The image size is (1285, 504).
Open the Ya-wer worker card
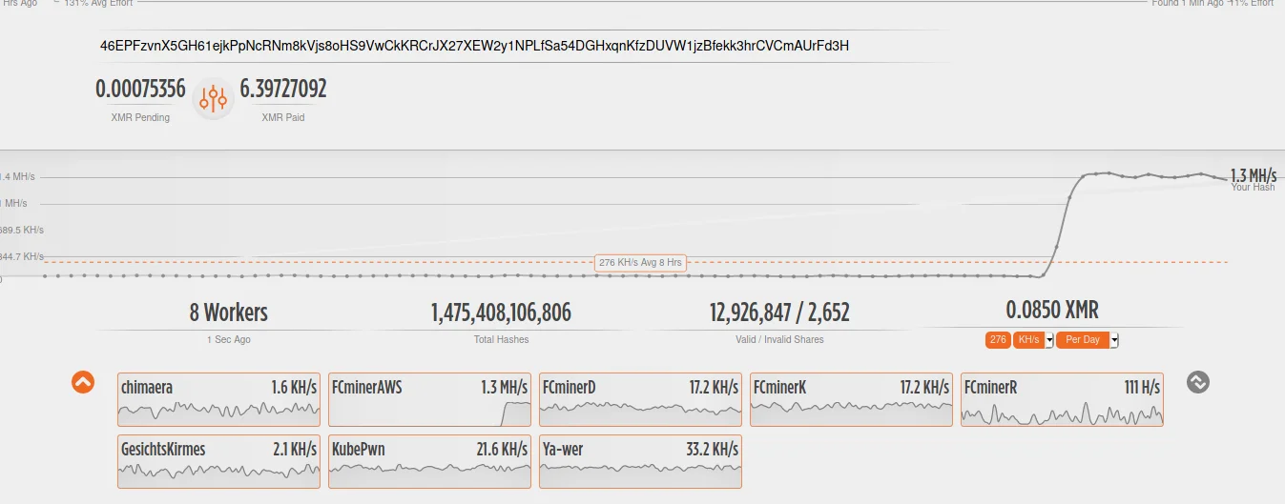tap(641, 462)
